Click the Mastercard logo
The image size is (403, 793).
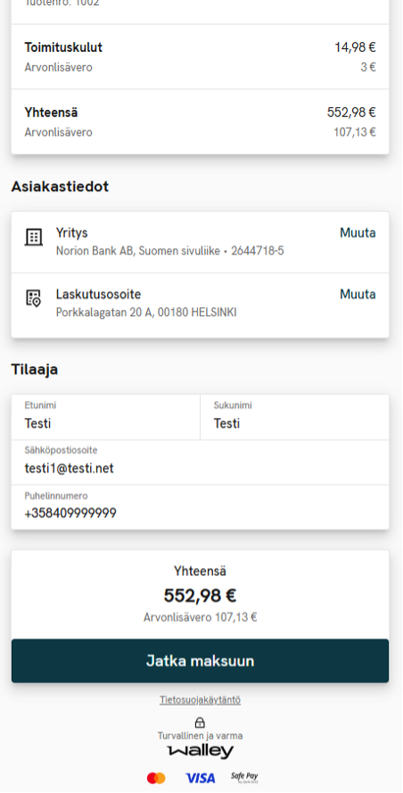point(156,778)
